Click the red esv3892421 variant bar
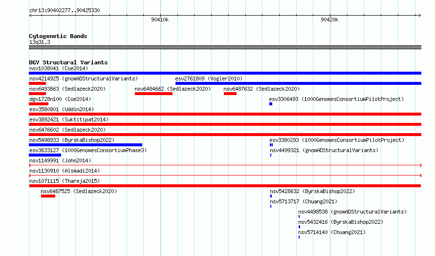The height and width of the screenshot is (256, 435). [225, 124]
